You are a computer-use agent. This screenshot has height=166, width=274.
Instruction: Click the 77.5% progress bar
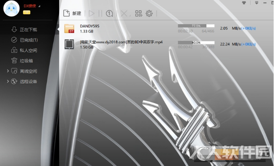[x=196, y=26]
